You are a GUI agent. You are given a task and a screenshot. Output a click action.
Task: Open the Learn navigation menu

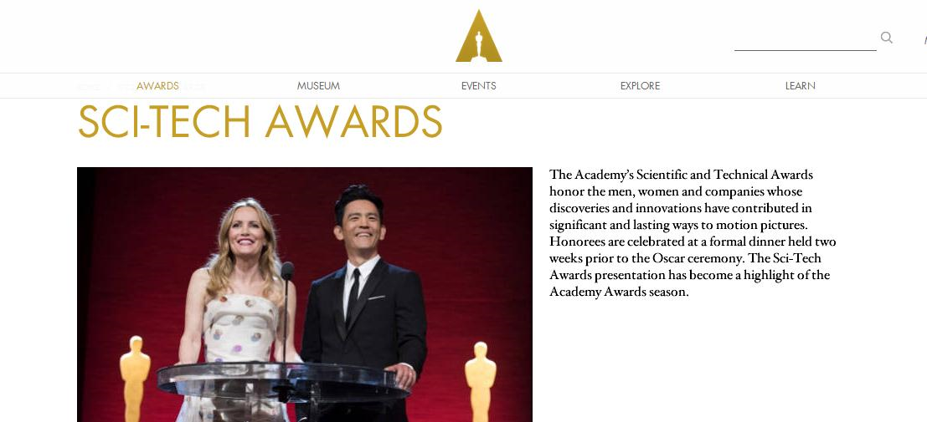(800, 86)
